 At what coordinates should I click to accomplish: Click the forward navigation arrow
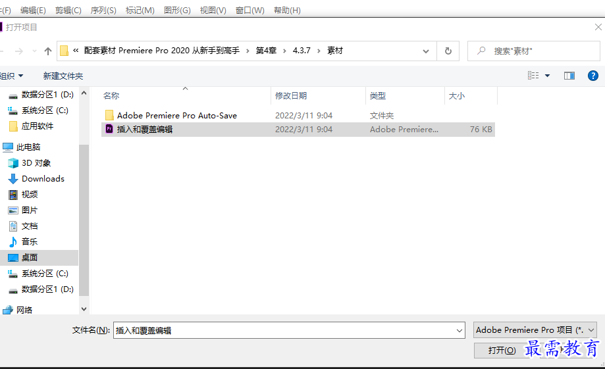click(x=18, y=51)
